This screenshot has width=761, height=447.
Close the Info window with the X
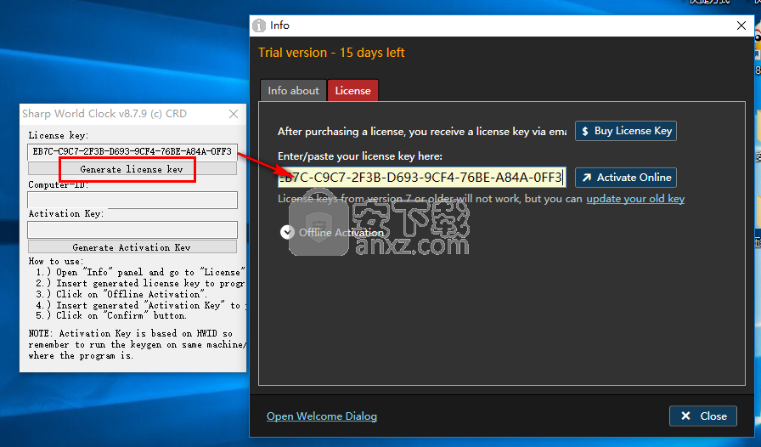[x=741, y=25]
